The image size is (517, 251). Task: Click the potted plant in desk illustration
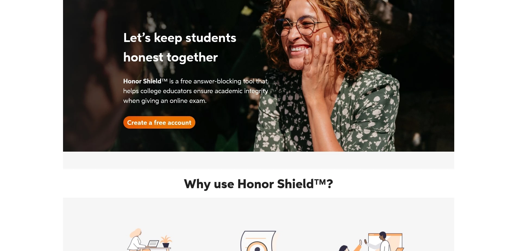point(166,241)
